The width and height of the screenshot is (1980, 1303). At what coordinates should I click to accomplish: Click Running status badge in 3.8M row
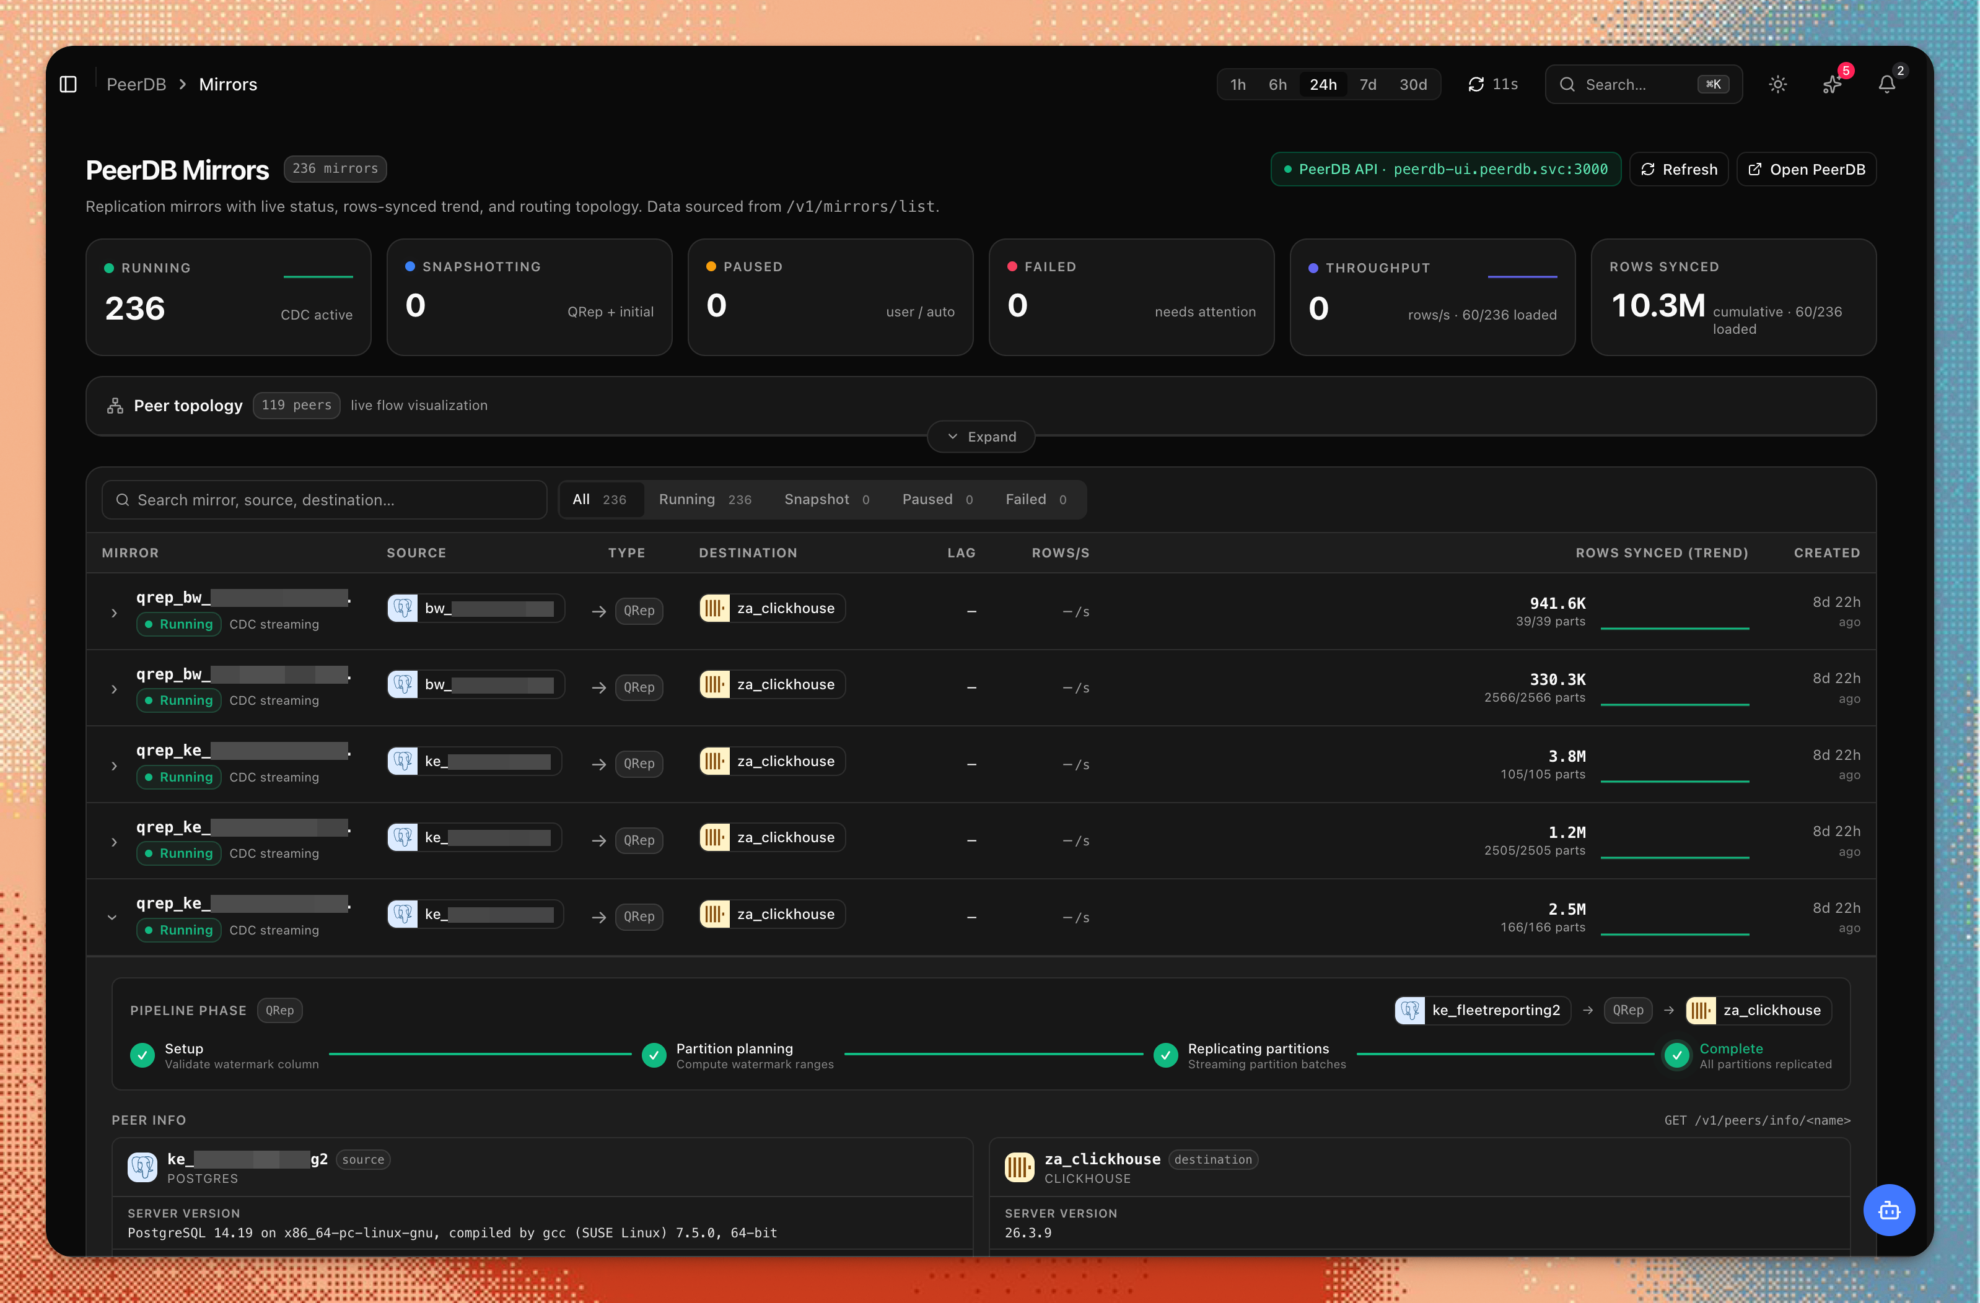tap(179, 777)
